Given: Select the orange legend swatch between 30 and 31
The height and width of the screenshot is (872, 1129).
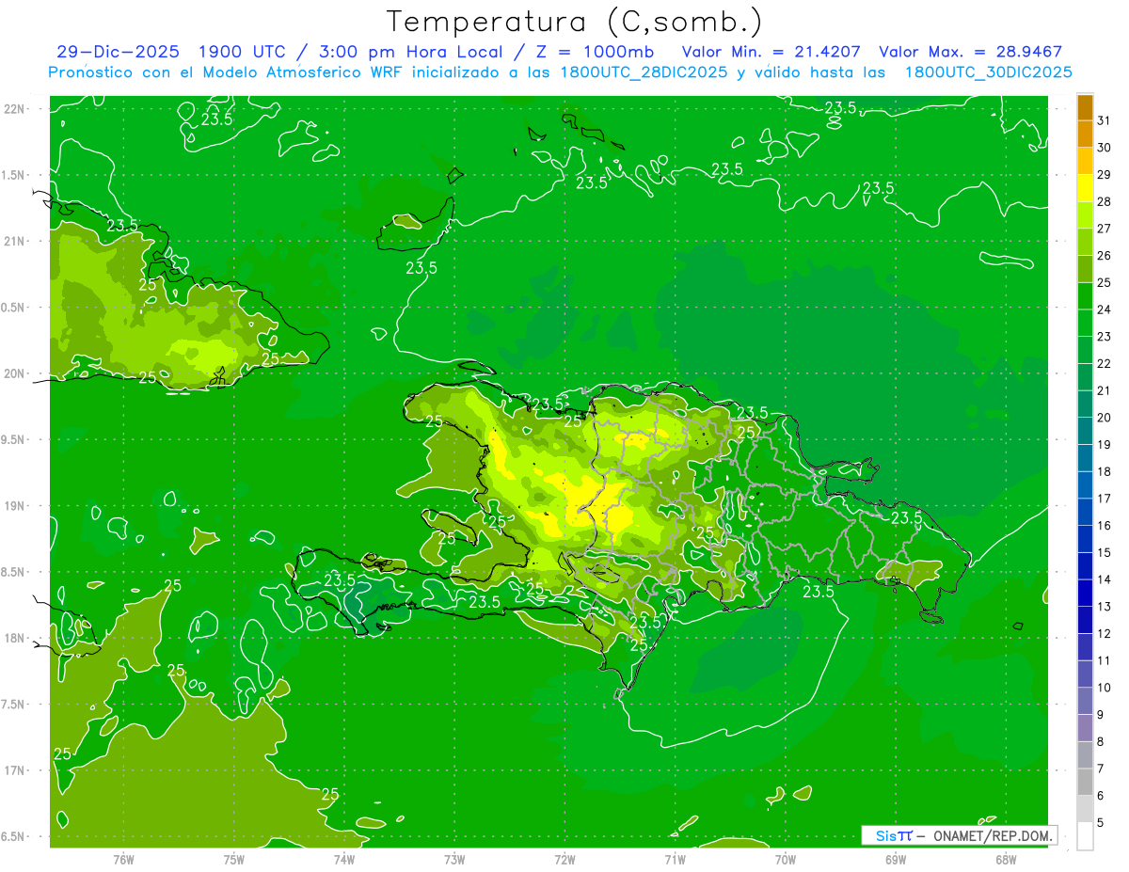Looking at the screenshot, I should click(1085, 134).
